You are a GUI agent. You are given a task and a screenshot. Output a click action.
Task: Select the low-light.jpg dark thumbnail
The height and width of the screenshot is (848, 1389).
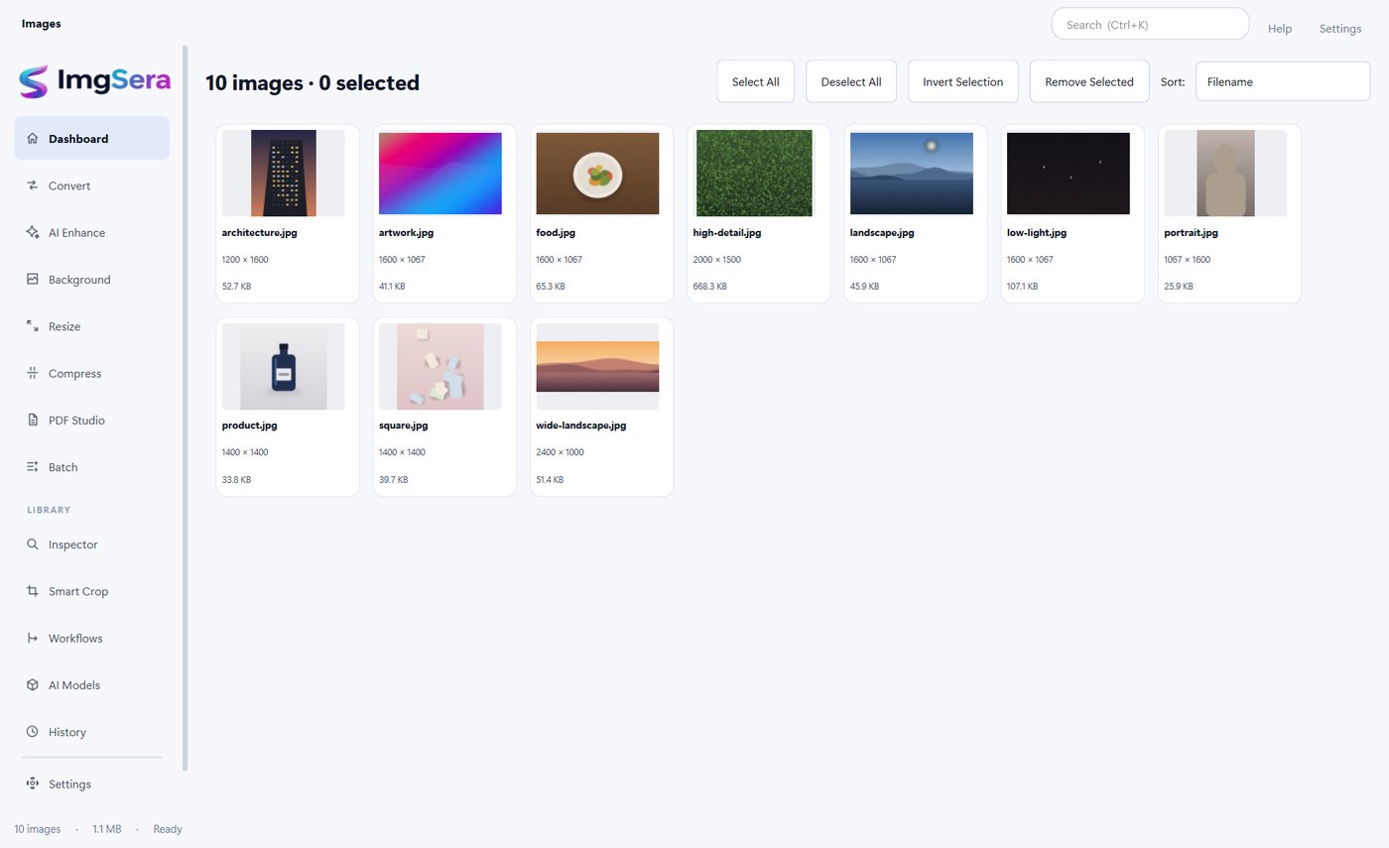point(1069,173)
